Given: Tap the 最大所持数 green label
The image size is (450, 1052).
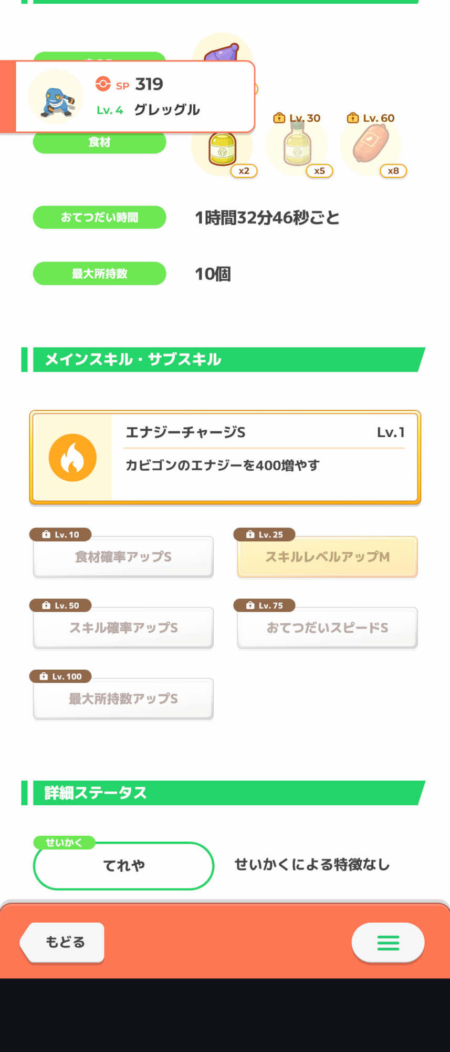Looking at the screenshot, I should (x=100, y=274).
